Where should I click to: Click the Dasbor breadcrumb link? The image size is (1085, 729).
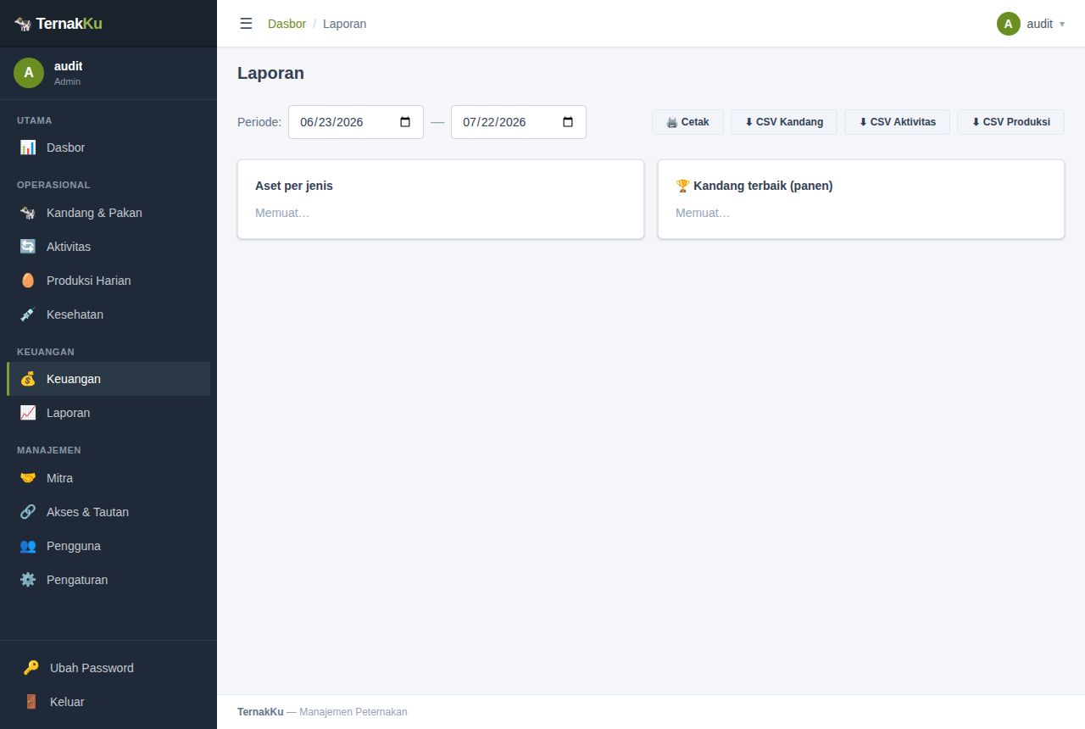pos(287,24)
